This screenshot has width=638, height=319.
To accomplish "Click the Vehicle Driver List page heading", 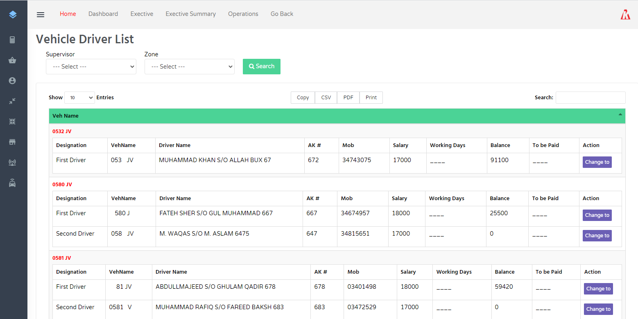I will 85,39.
